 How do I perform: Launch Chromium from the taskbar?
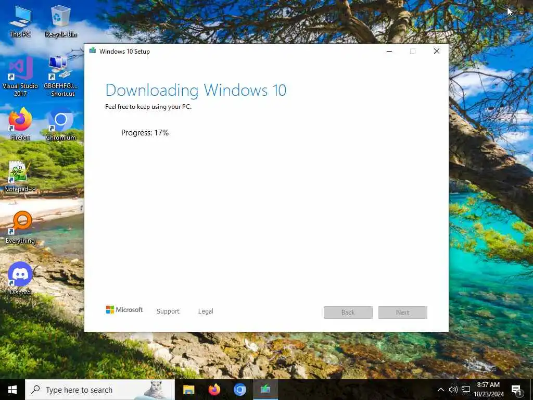pos(239,390)
